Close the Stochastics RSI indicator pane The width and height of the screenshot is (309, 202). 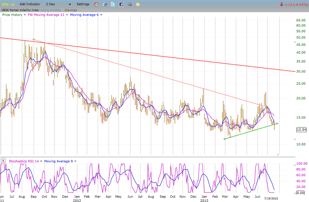coord(3,161)
